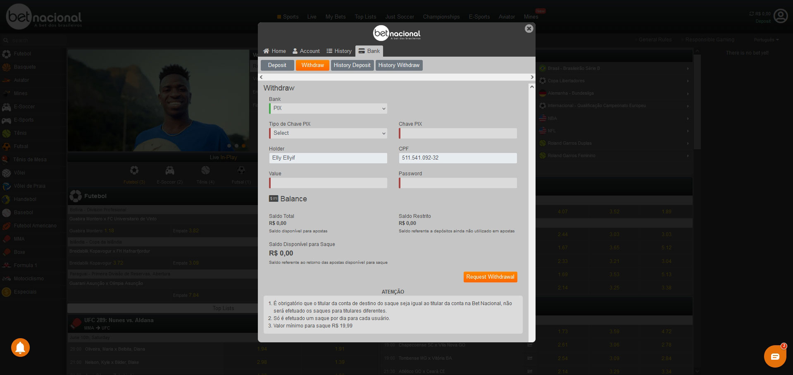Open My Bets menu
This screenshot has height=375, width=793.
336,17
